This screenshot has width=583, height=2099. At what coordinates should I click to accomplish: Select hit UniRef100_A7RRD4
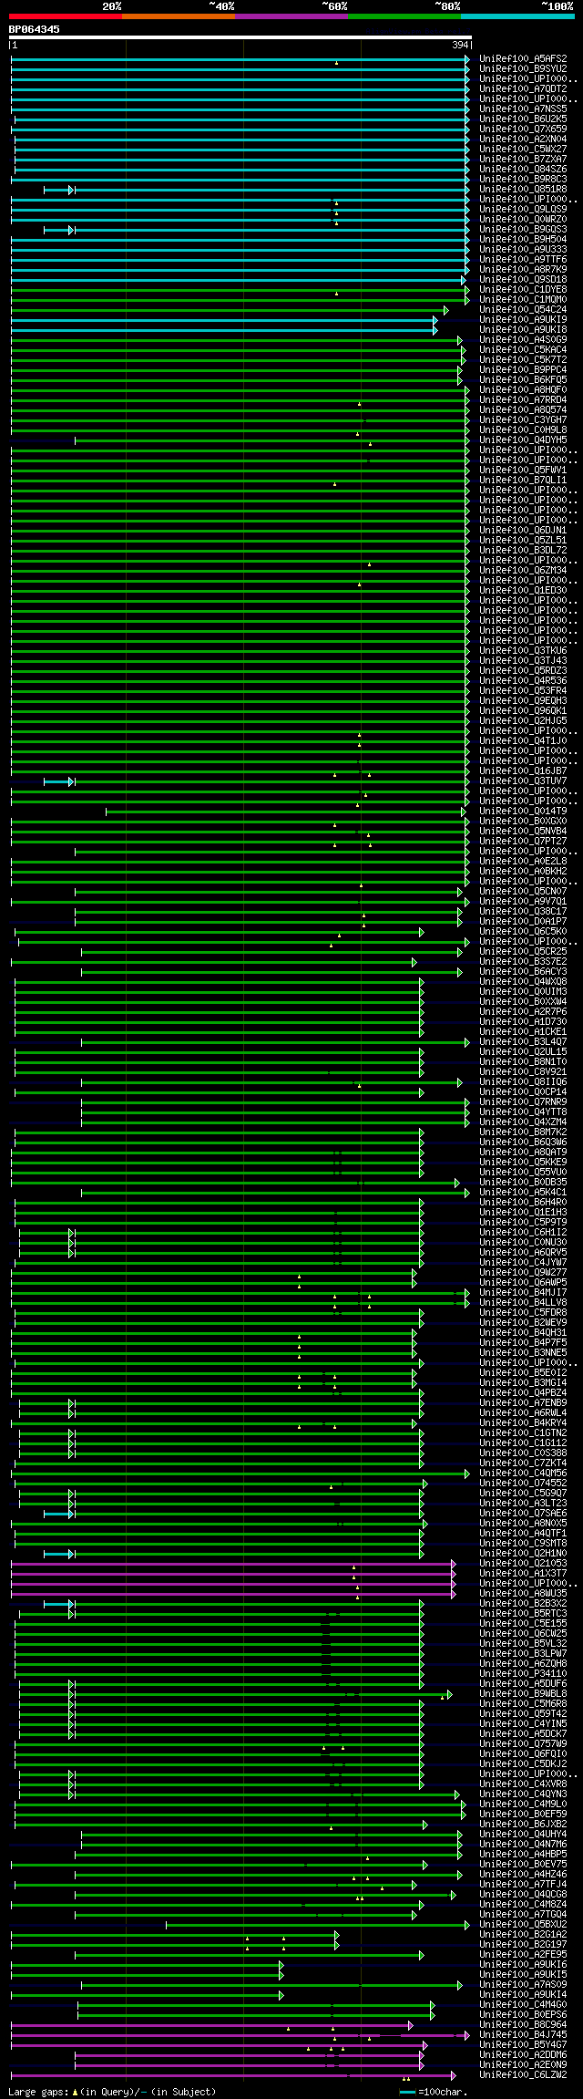pos(523,399)
